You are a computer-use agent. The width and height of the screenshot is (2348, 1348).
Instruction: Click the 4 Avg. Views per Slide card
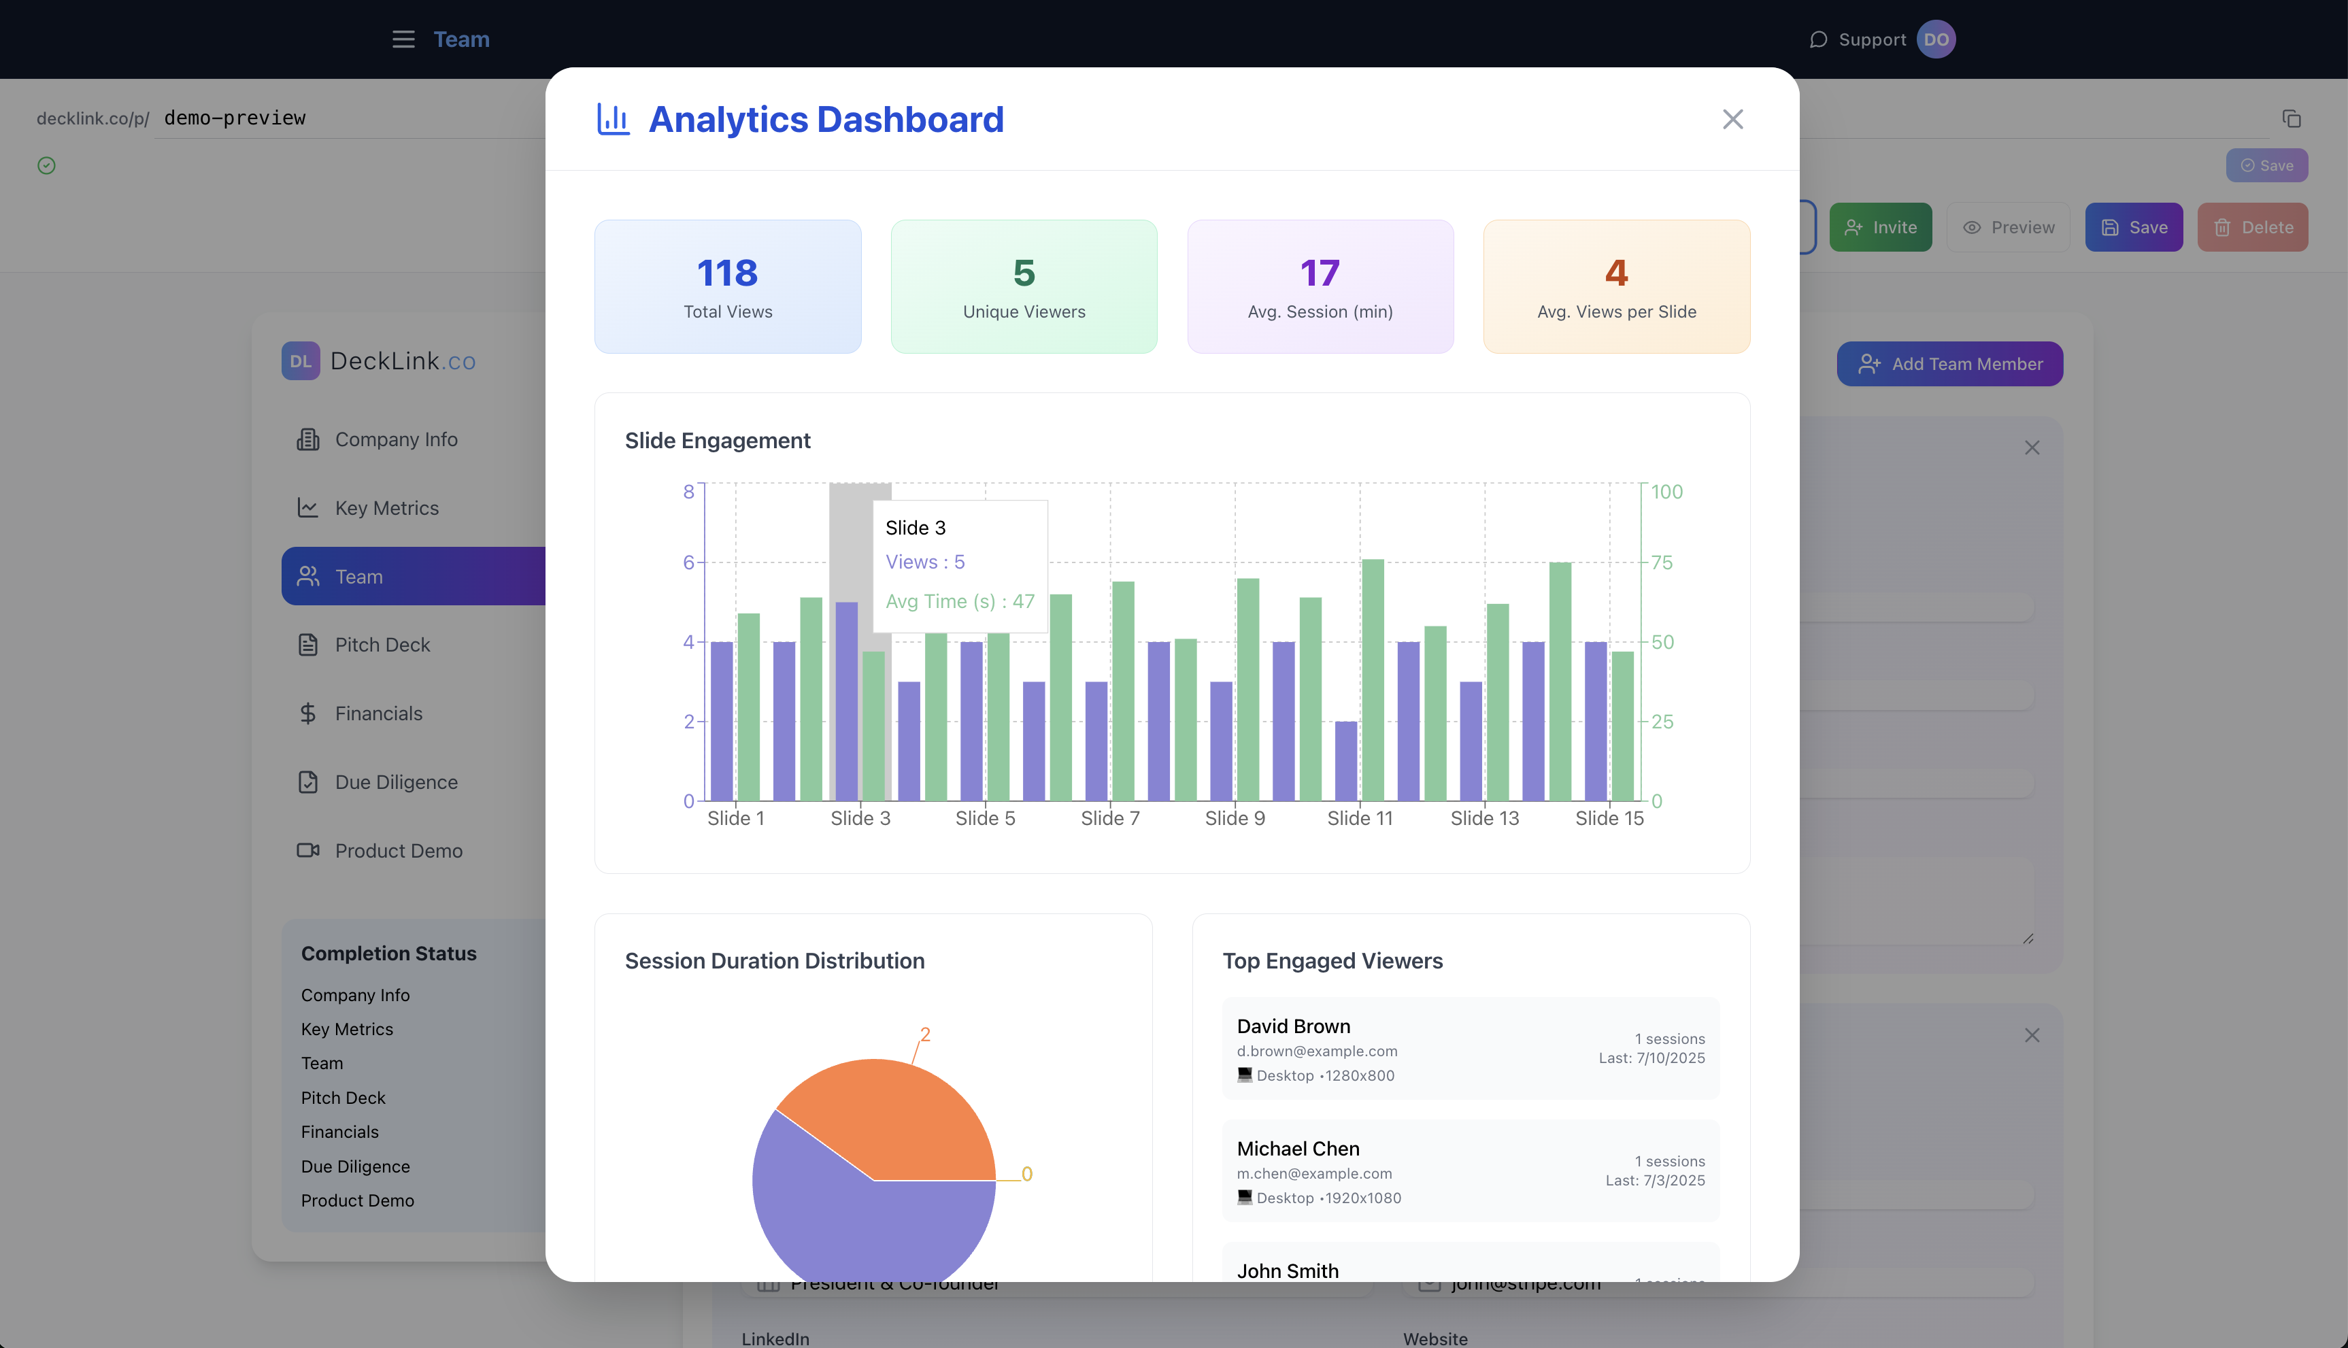click(1617, 286)
